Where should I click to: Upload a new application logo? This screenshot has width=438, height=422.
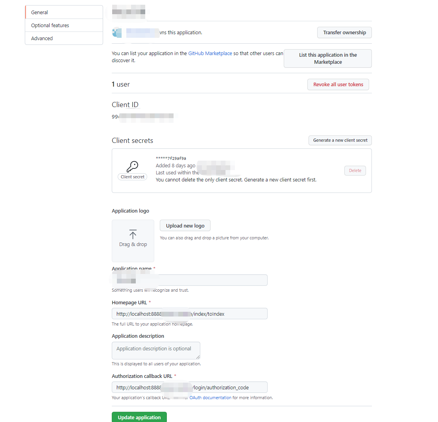pos(185,225)
